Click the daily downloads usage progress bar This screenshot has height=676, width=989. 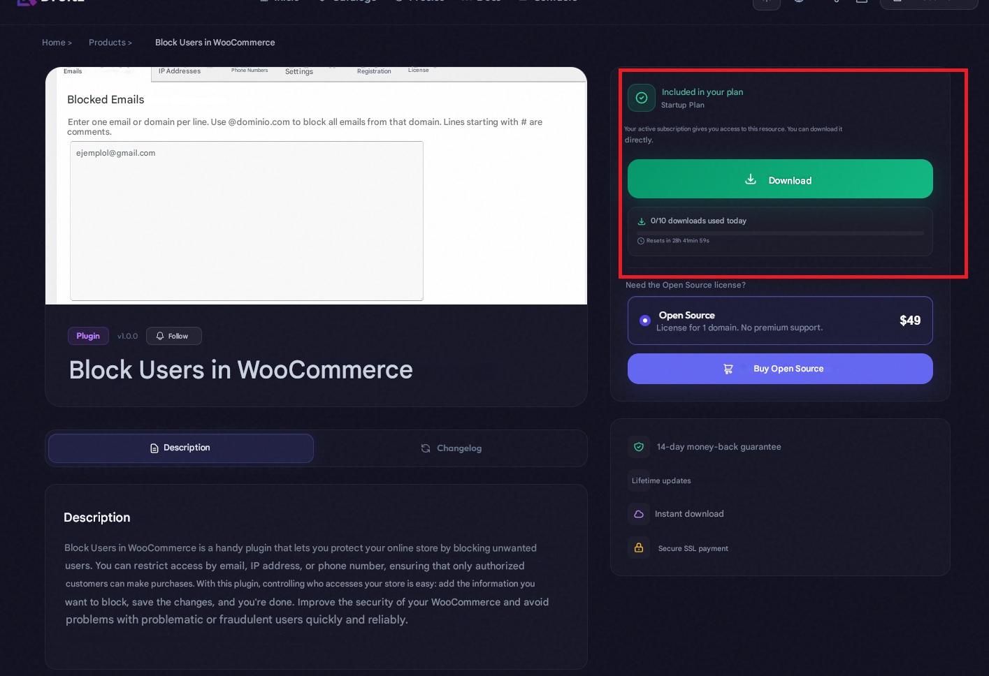tap(780, 233)
